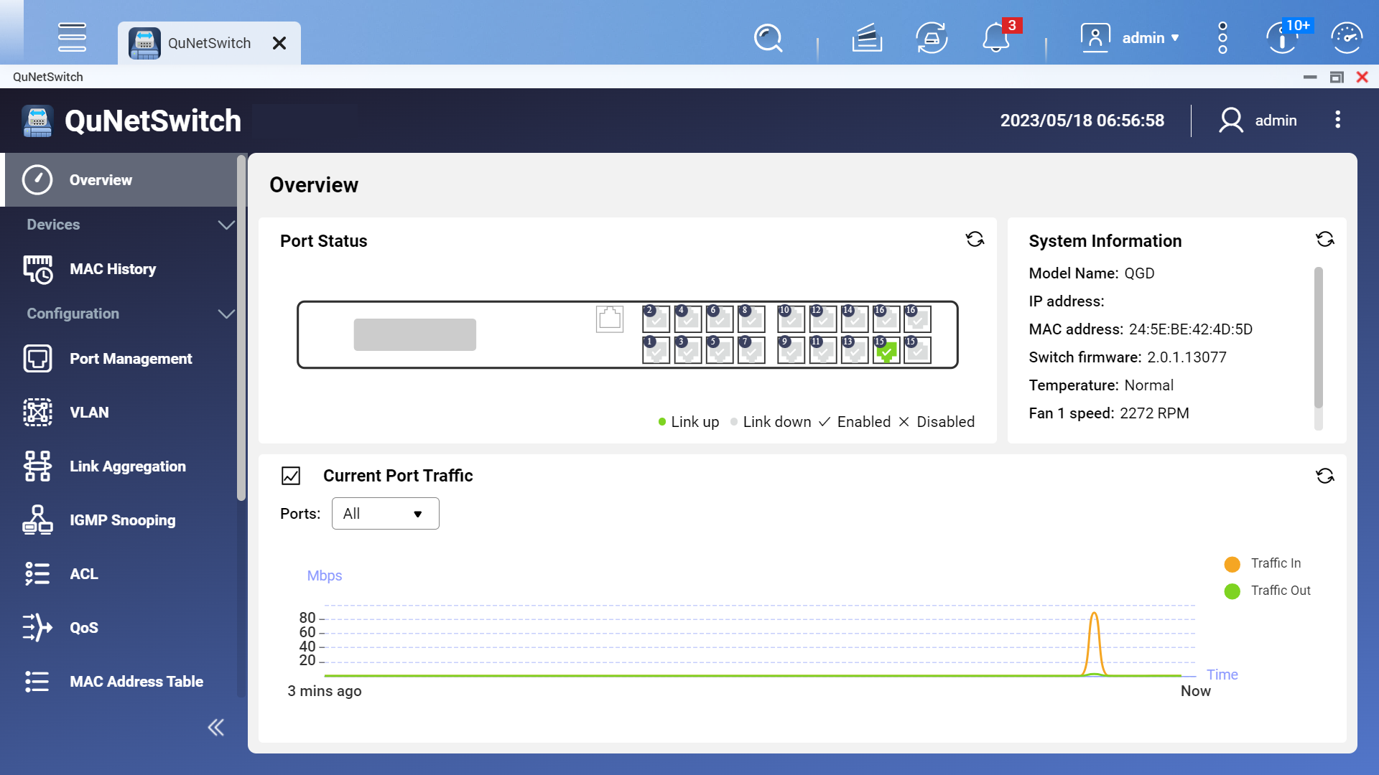The image size is (1379, 775).
Task: Click the Temperature Normal text
Action: [1101, 385]
